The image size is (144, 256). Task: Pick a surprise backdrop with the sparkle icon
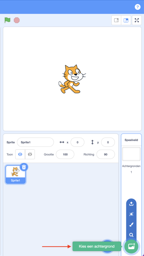point(131,214)
